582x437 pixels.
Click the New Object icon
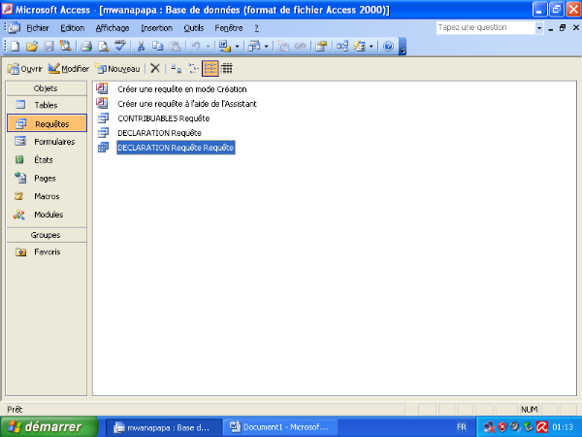(x=359, y=47)
